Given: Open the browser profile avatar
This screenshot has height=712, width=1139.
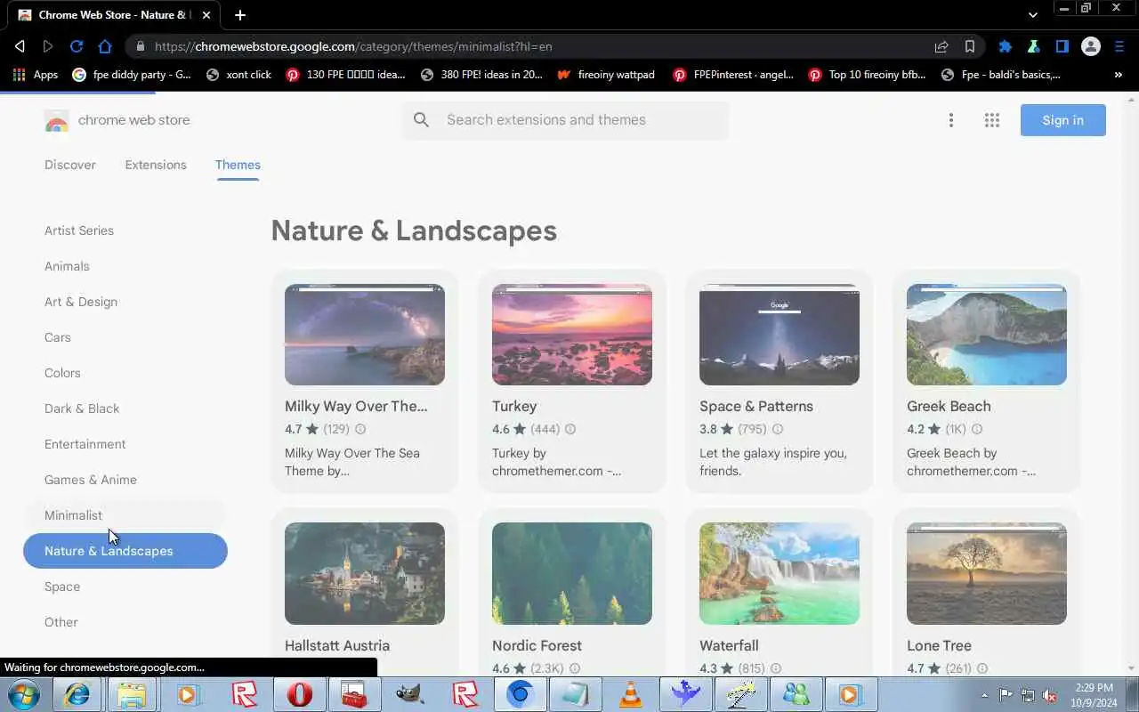Looking at the screenshot, I should 1090,46.
